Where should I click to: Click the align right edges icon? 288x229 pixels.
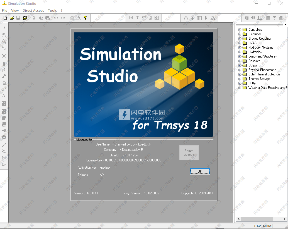click(281, 18)
